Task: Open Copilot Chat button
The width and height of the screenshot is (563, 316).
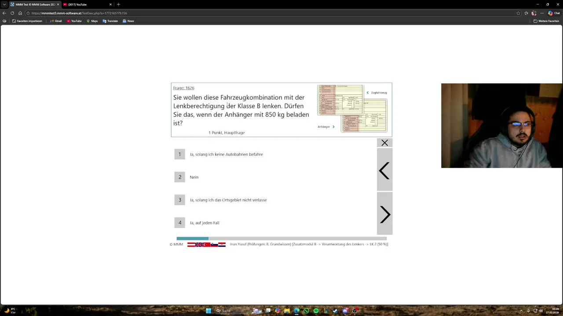Action: 554,13
